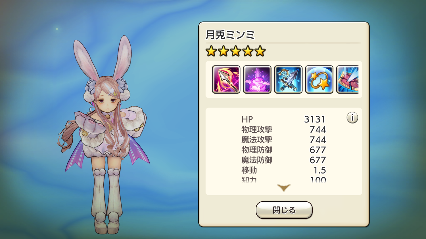Tap the pink arrow skill icon
The image size is (426, 239).
pos(226,79)
